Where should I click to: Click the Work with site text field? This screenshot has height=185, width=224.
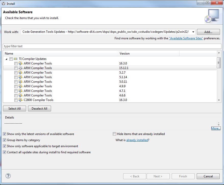pyautogui.click(x=106, y=32)
